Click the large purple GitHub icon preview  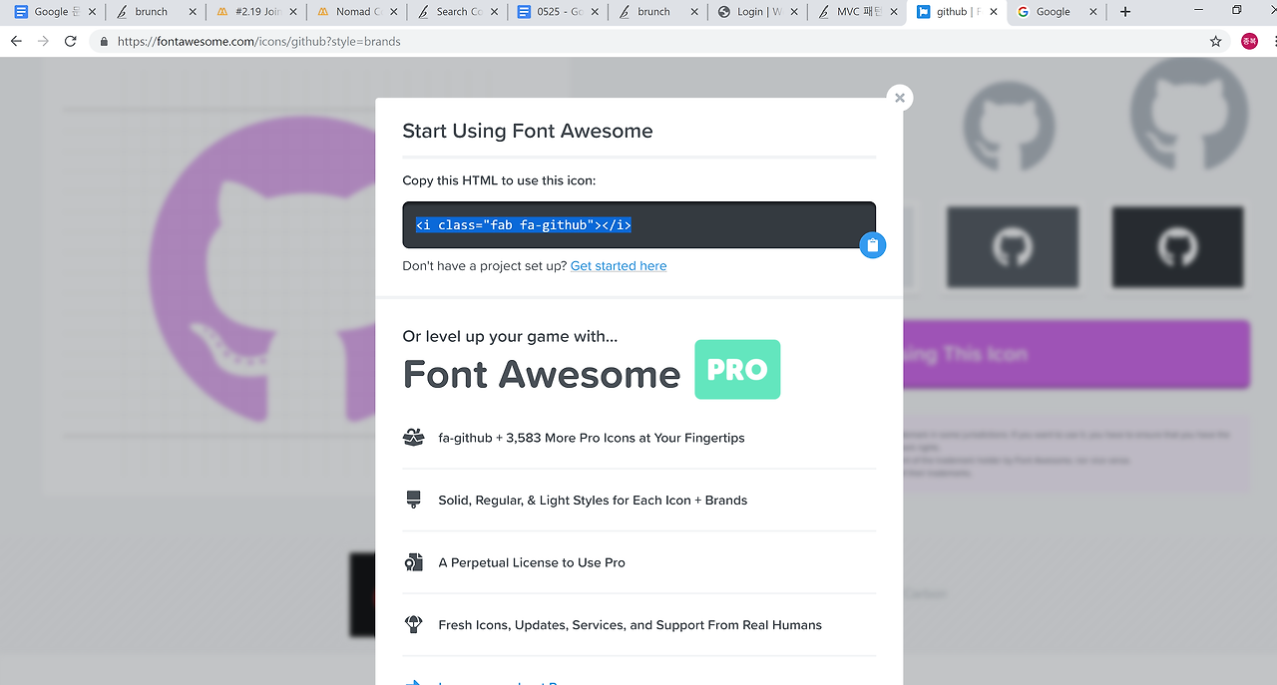pos(262,269)
